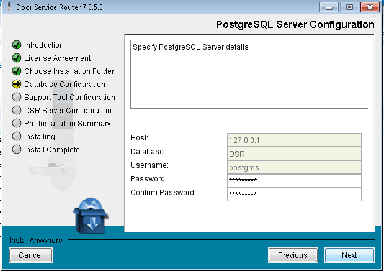Click the Password: label
Screen dimensions: 384x271
coord(148,179)
